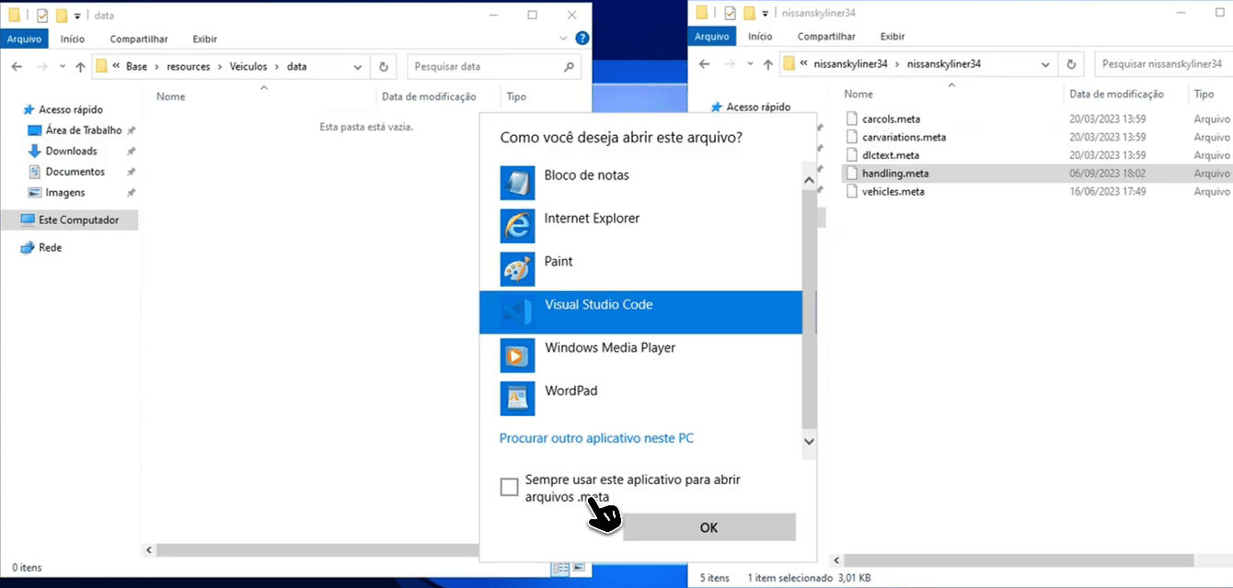Confirm the dialog with the OK button
The height and width of the screenshot is (588, 1233).
coord(709,527)
